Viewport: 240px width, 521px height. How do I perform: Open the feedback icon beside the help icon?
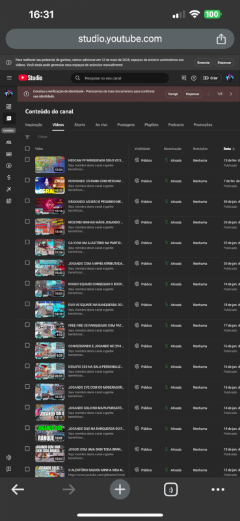pos(184,78)
